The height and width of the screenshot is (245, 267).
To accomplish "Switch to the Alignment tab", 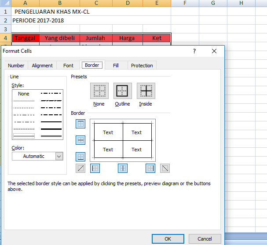I will [x=42, y=66].
